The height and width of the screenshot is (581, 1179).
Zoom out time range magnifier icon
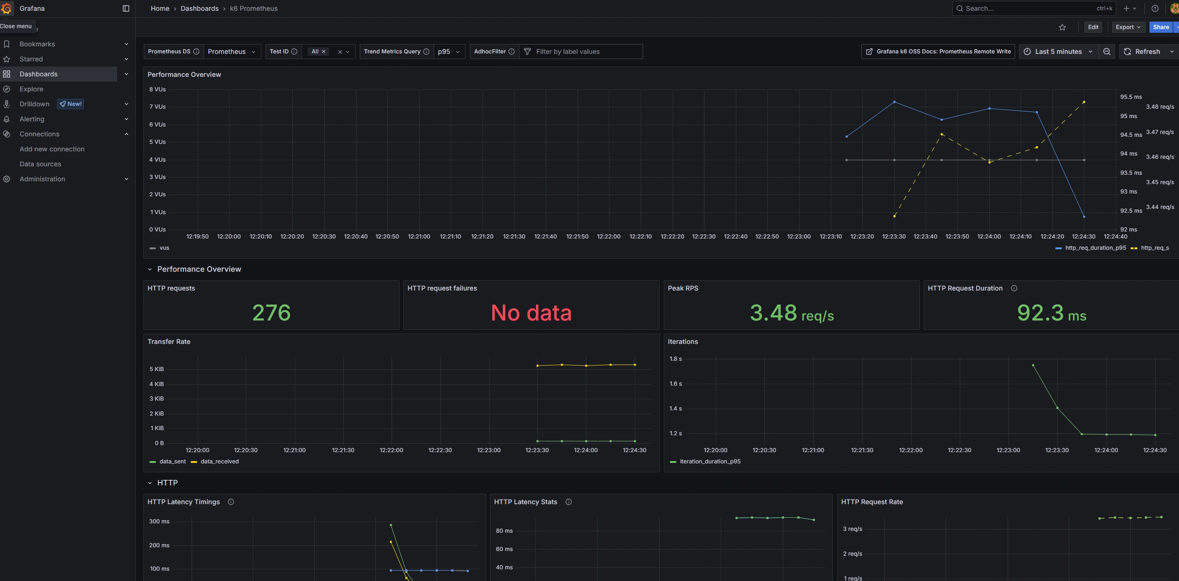(1107, 52)
